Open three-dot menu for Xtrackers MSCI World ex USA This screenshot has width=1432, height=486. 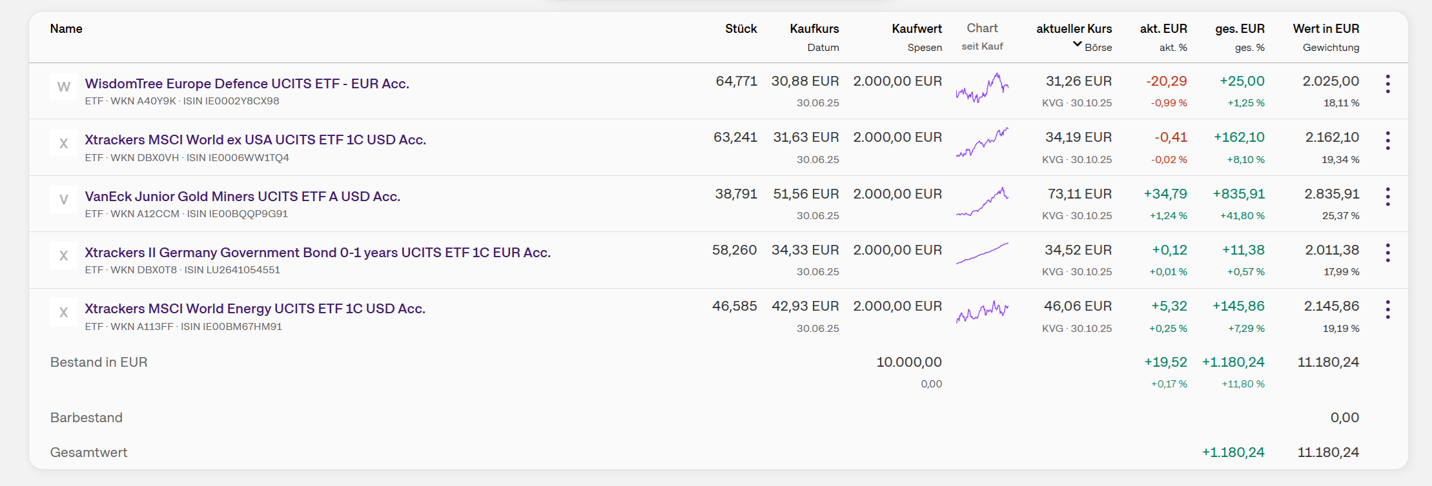[x=1387, y=141]
